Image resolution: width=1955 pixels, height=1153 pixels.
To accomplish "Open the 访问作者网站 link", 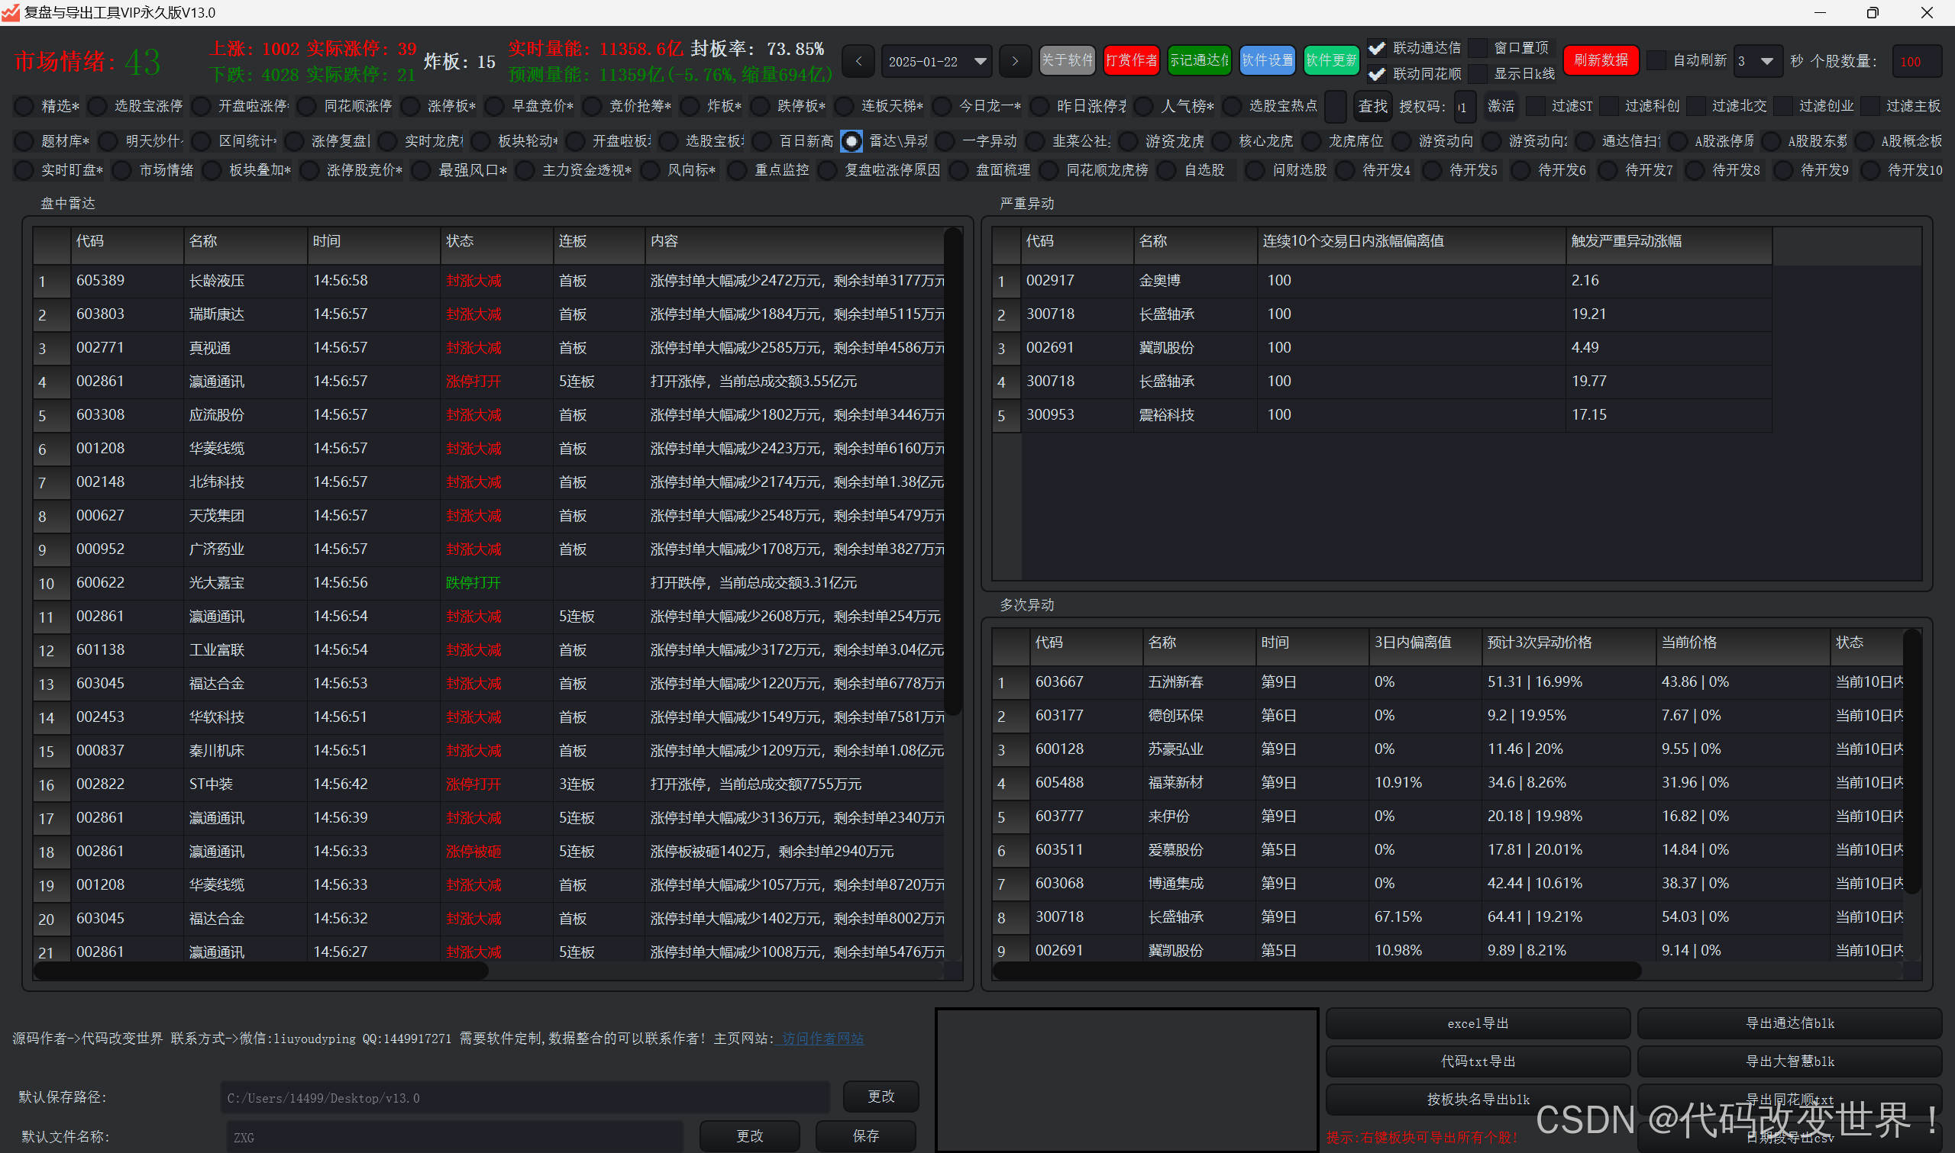I will click(x=822, y=1038).
